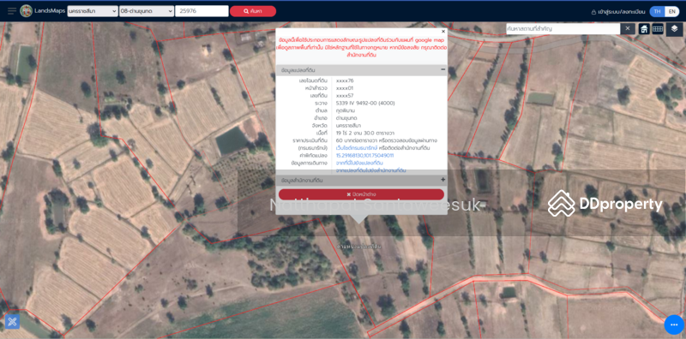Open the district dropdown 08-ด่านขุนทด
686x339 pixels.
147,11
